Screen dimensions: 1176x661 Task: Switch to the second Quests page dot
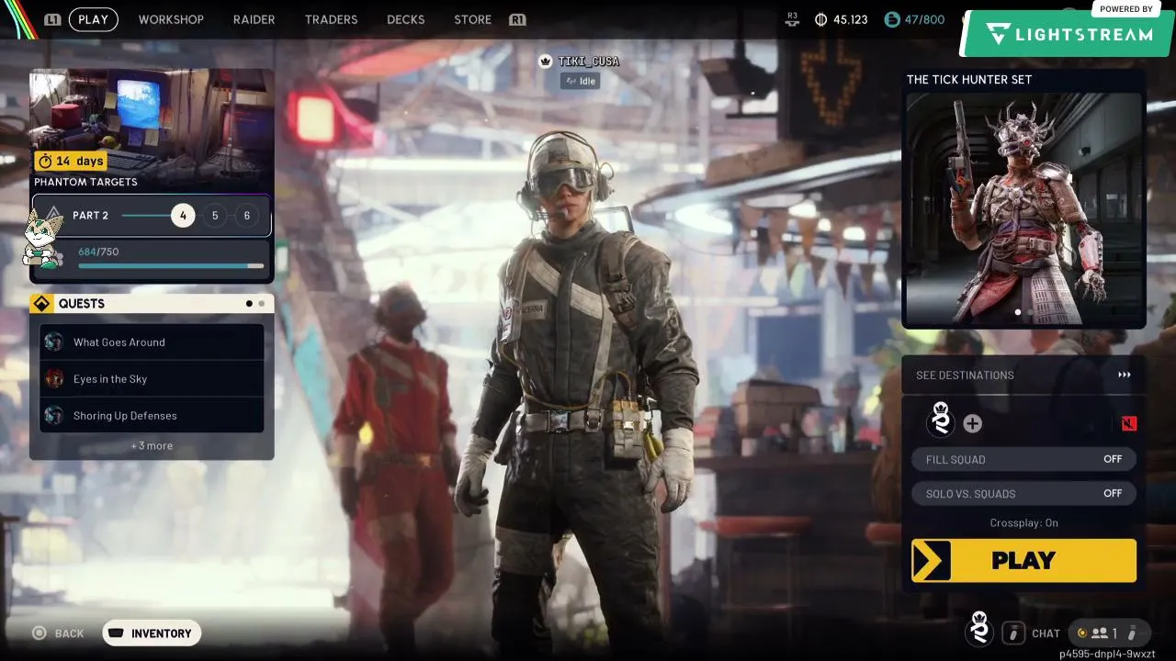point(261,304)
